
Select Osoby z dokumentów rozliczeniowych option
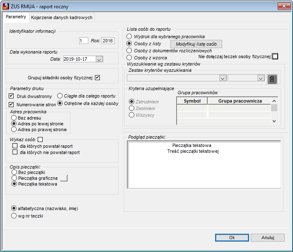coord(129,51)
